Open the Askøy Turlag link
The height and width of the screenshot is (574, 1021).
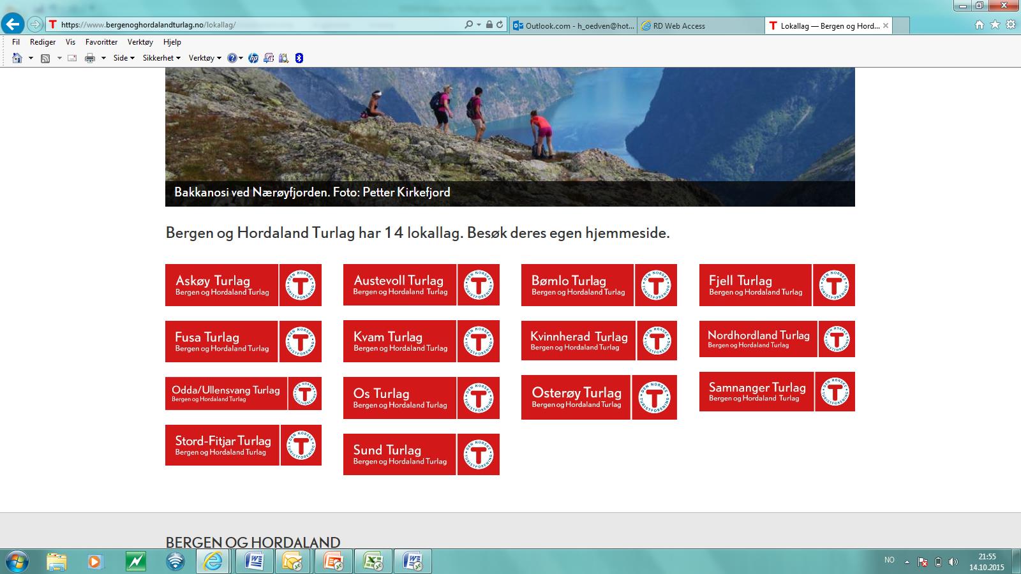tap(243, 285)
